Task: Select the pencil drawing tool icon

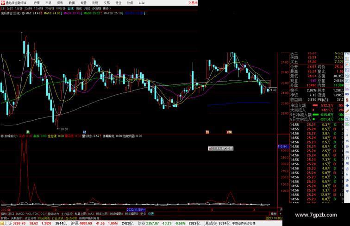Action: (x=347, y=111)
